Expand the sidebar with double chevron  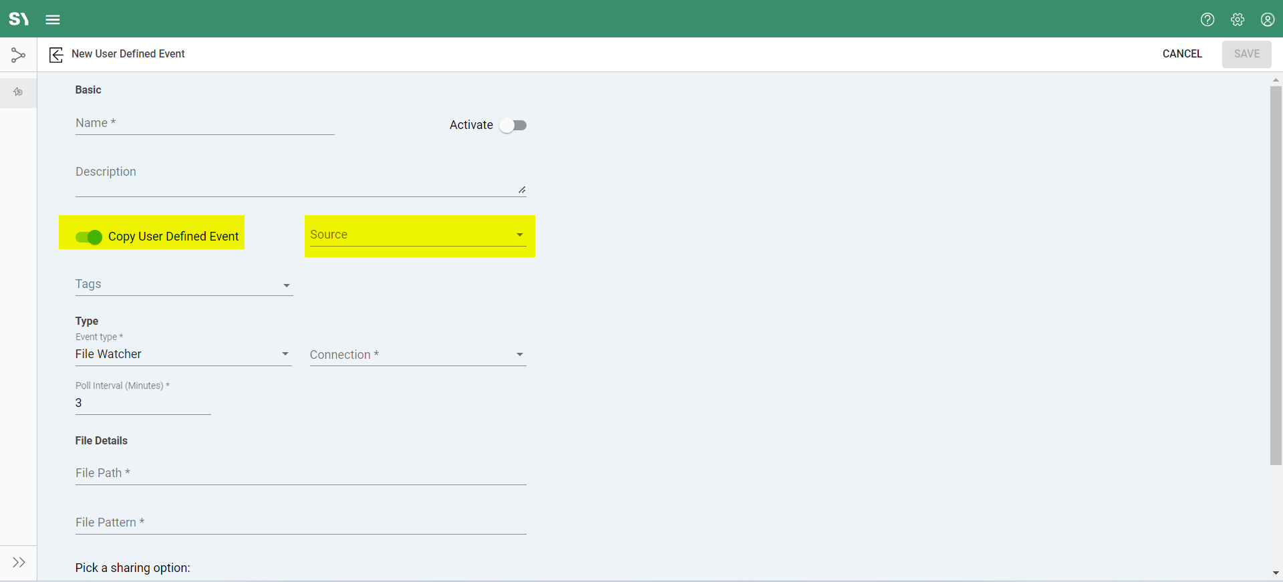19,562
